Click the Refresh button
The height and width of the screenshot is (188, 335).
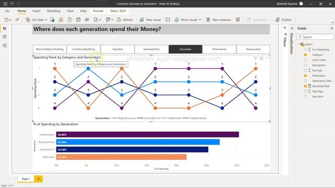point(125,20)
